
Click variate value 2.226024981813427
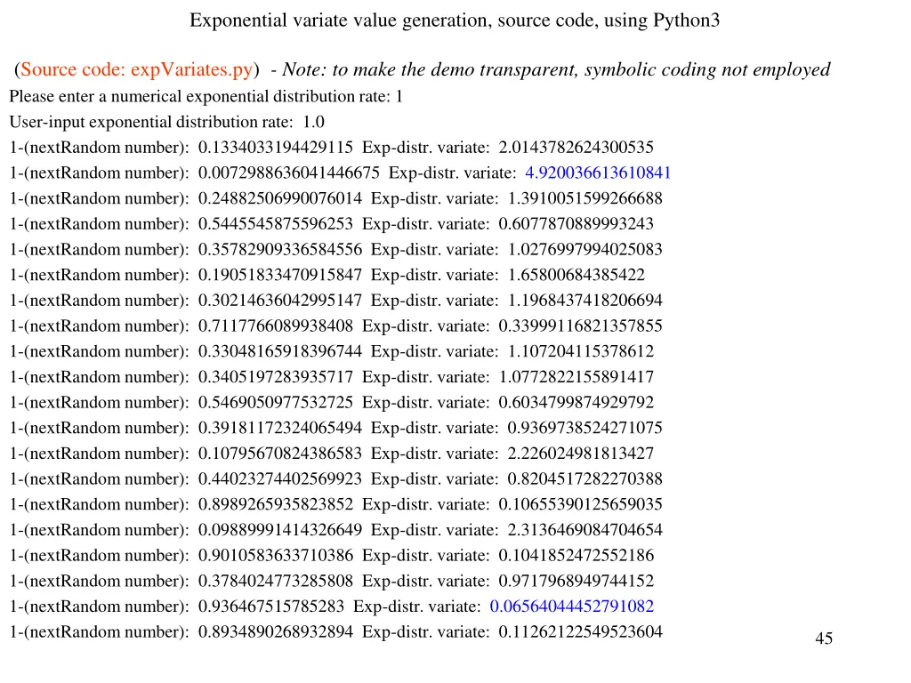pos(580,454)
